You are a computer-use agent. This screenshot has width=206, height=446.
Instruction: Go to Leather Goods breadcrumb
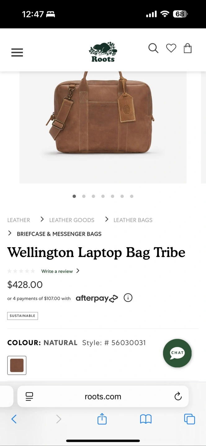click(x=72, y=220)
